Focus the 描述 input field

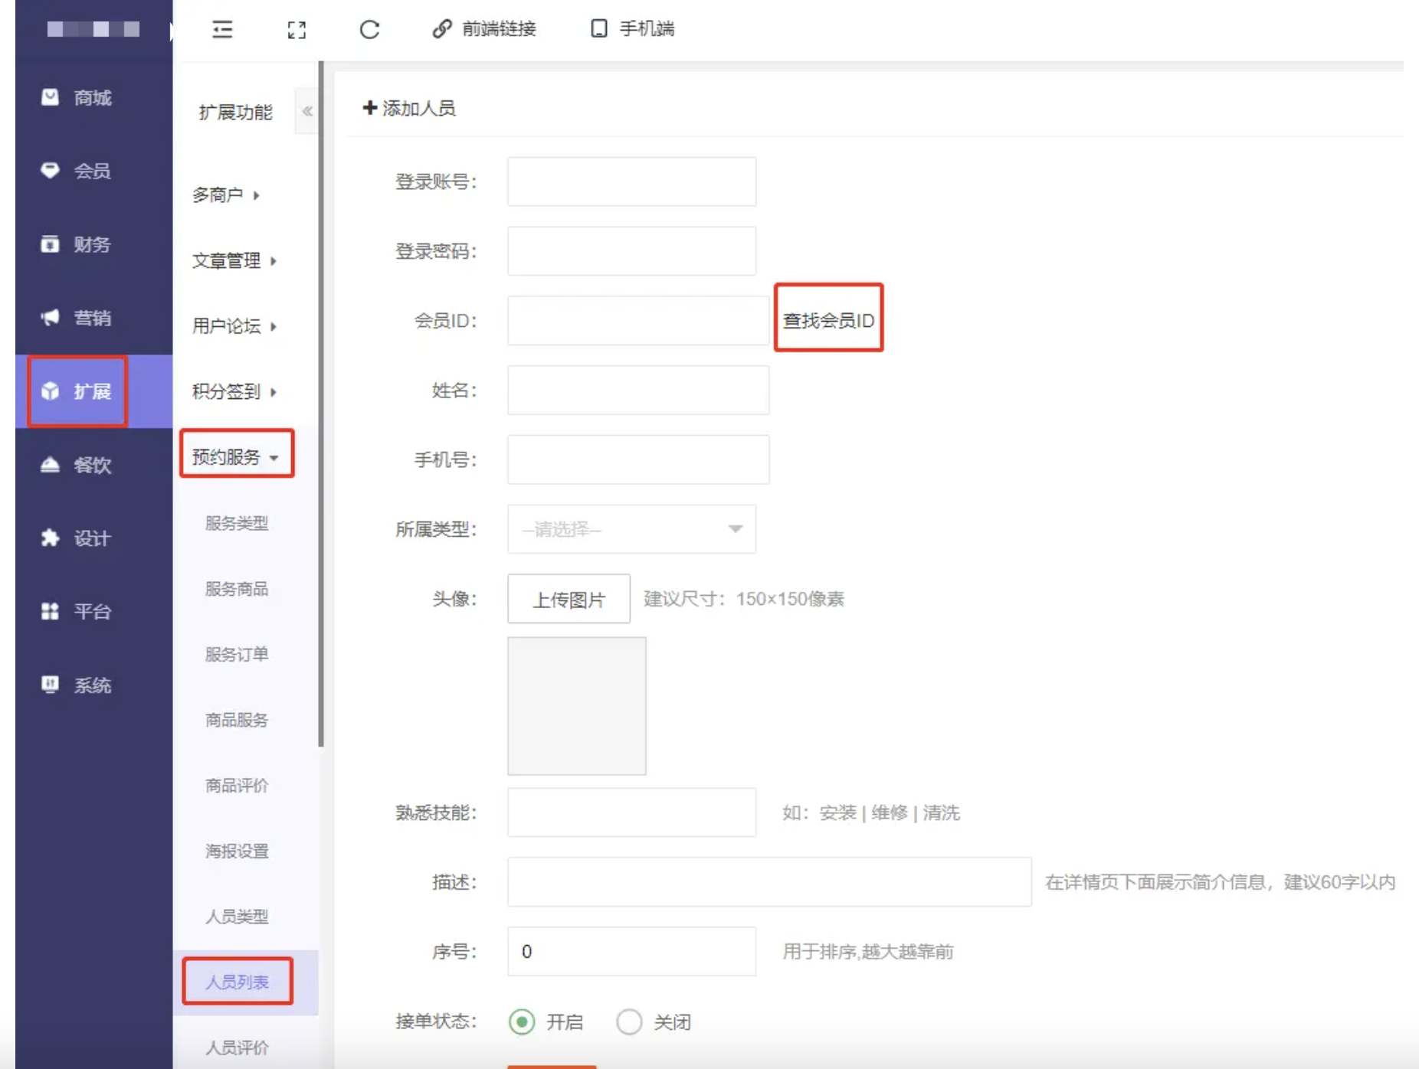point(769,882)
